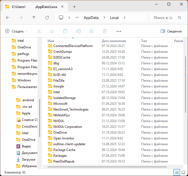Click the Cut scissors icon
The width and height of the screenshot is (188, 176).
[x=39, y=31]
